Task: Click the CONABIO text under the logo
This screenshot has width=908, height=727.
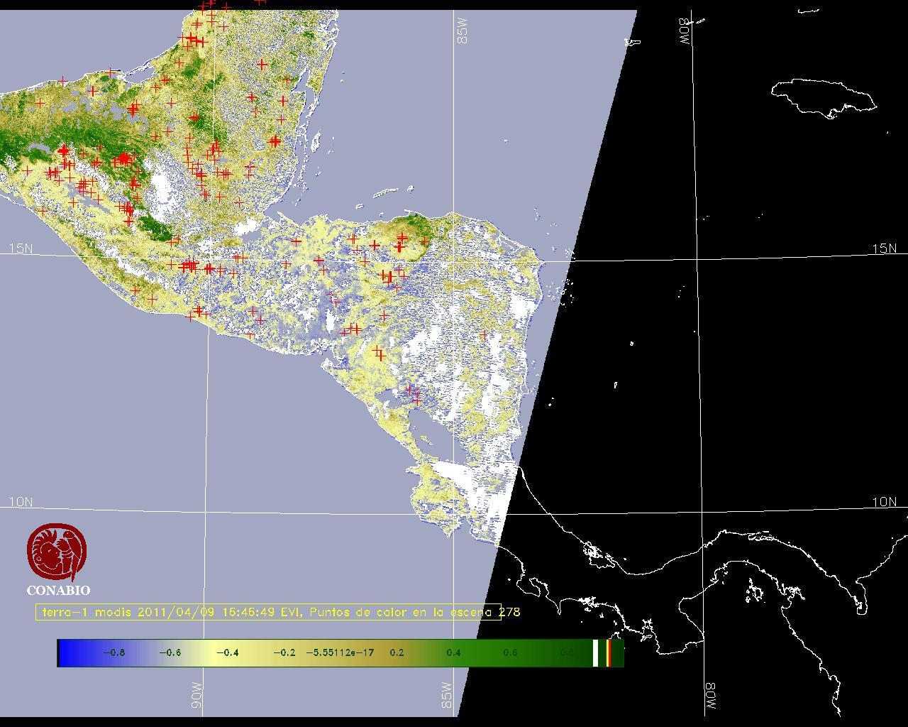Action: click(58, 590)
